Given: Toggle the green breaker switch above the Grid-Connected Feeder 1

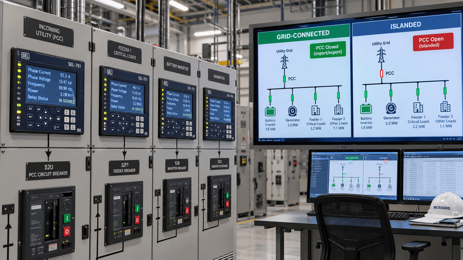Looking at the screenshot, I should coord(315,96).
